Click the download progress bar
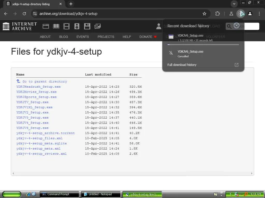 coord(203,45)
